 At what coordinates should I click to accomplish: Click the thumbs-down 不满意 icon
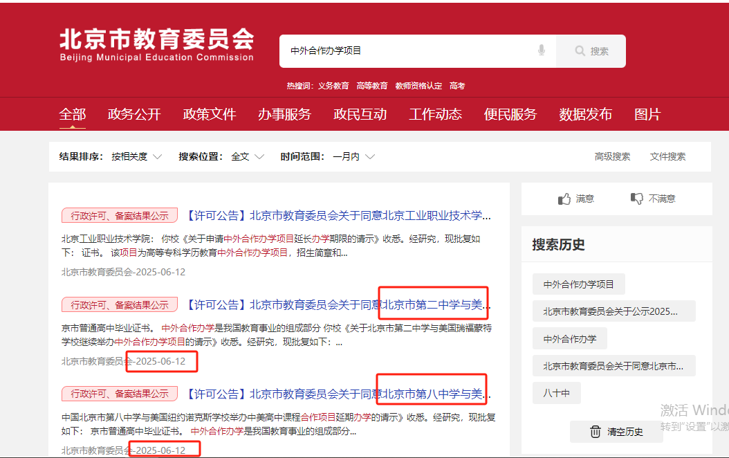coord(637,199)
